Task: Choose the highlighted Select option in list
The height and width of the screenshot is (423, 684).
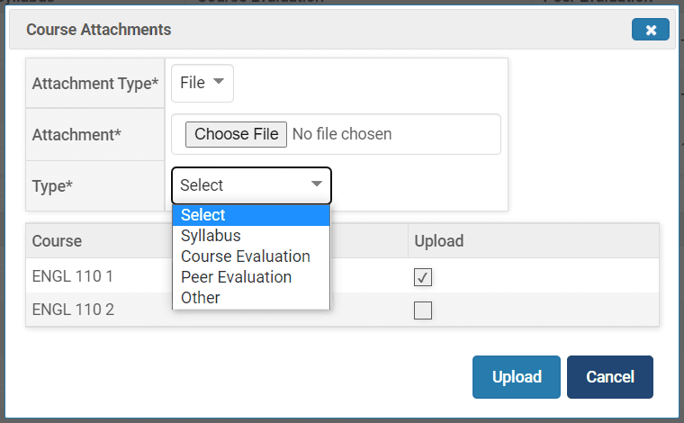Action: 251,215
